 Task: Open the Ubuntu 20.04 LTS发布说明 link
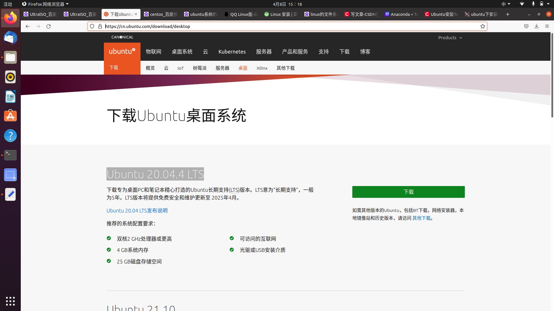point(137,211)
